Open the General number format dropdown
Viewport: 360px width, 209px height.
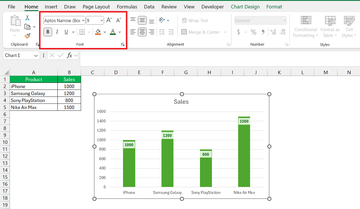tap(285, 20)
